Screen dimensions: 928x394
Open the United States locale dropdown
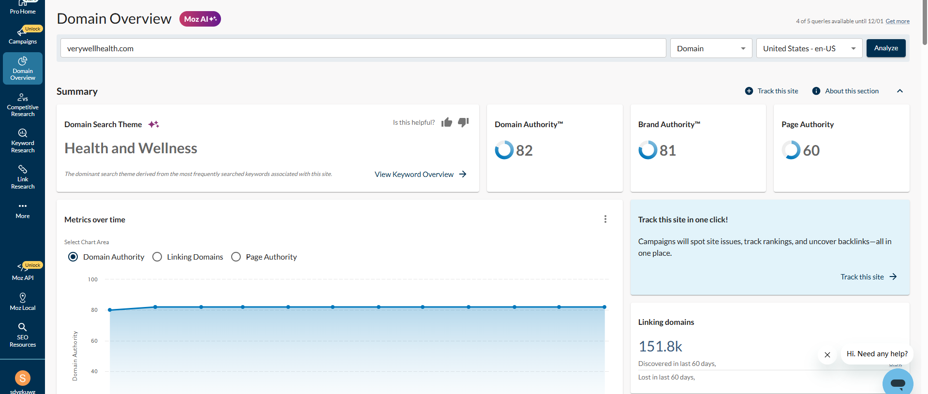(x=809, y=48)
